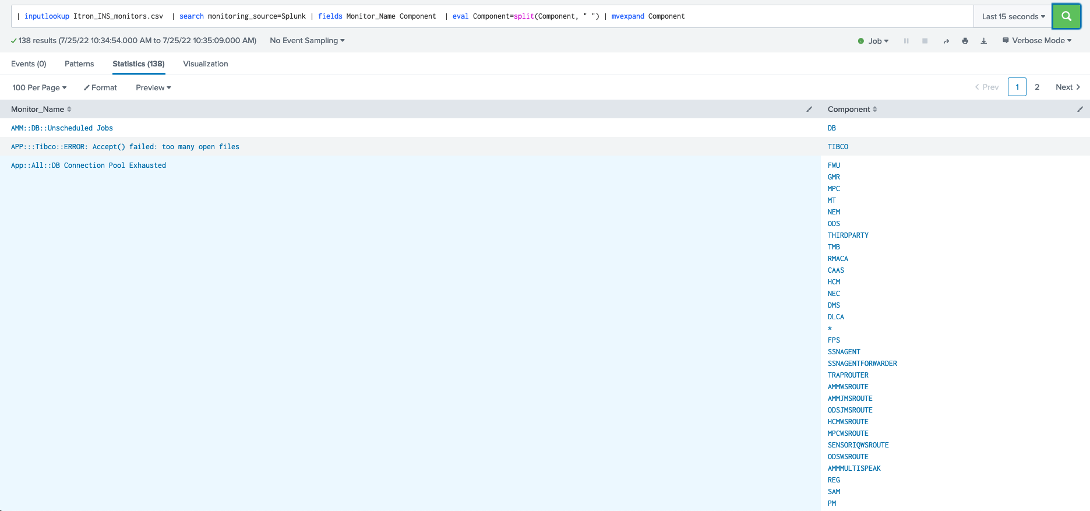Click the HCMWSROUTE component value
Image resolution: width=1090 pixels, height=511 pixels.
(x=848, y=421)
